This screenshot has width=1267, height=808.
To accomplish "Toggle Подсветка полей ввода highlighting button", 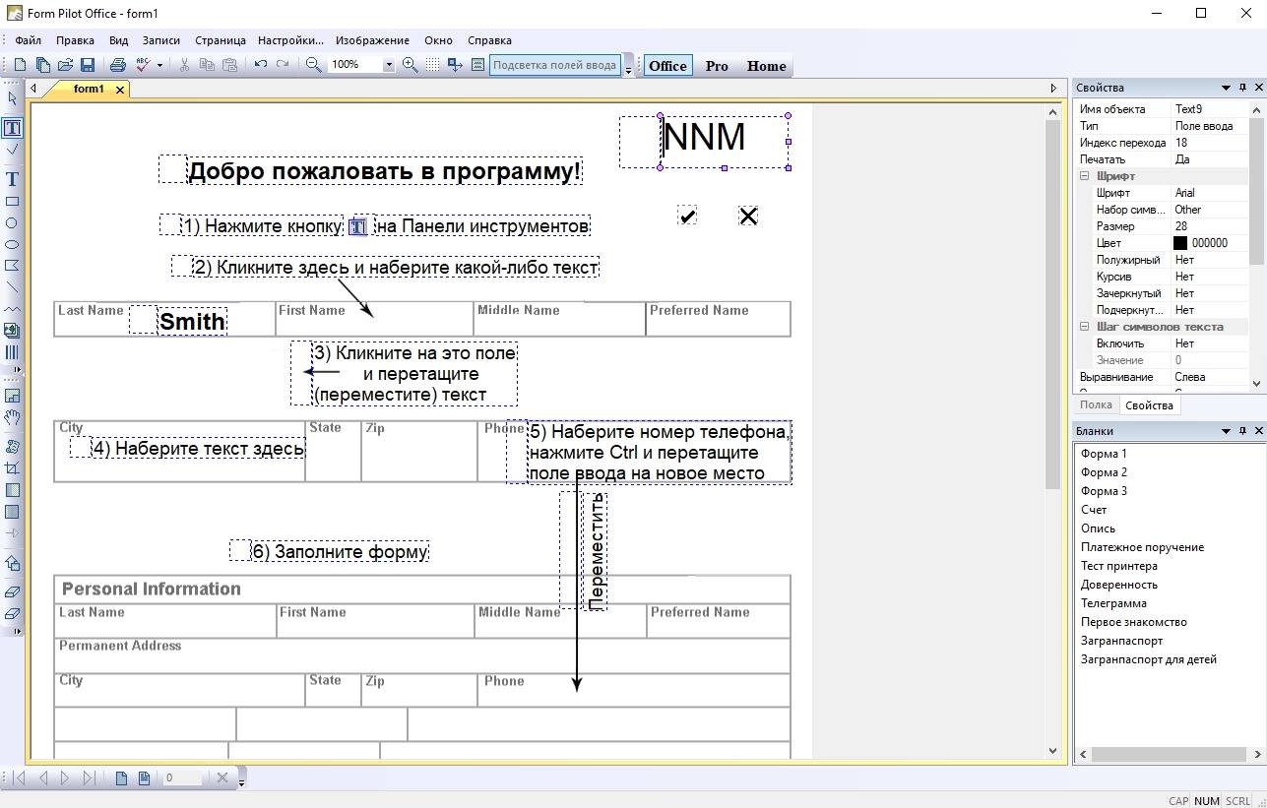I will coord(555,65).
